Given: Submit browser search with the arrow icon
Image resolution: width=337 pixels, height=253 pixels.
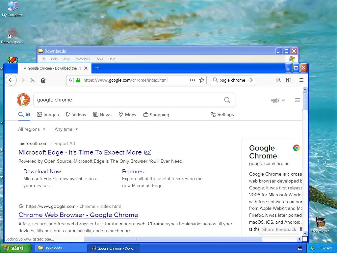Looking at the screenshot, I should pos(250,80).
